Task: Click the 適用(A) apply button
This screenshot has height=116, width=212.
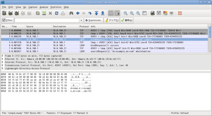Action: pos(127,20)
